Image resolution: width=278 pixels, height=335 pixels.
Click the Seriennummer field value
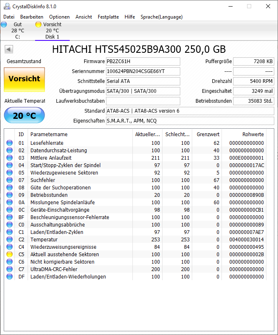click(x=143, y=71)
